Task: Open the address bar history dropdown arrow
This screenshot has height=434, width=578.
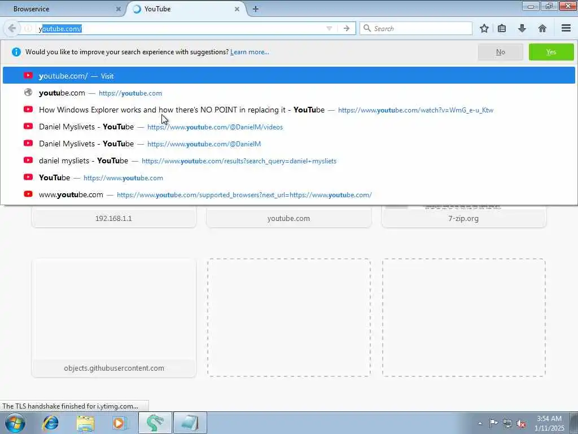Action: 329,28
